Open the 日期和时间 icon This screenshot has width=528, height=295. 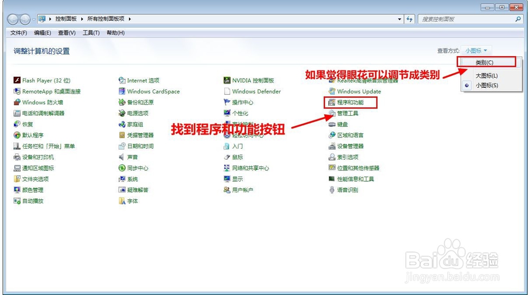[122, 146]
